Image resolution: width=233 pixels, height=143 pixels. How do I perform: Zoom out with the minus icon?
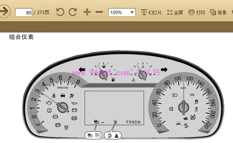click(x=99, y=12)
